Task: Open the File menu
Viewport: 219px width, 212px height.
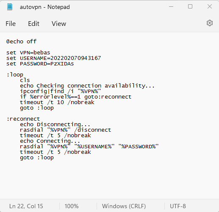Action: 11,24
